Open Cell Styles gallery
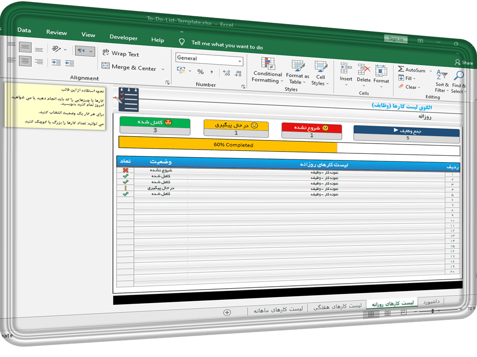This screenshot has width=477, height=357. click(x=320, y=73)
